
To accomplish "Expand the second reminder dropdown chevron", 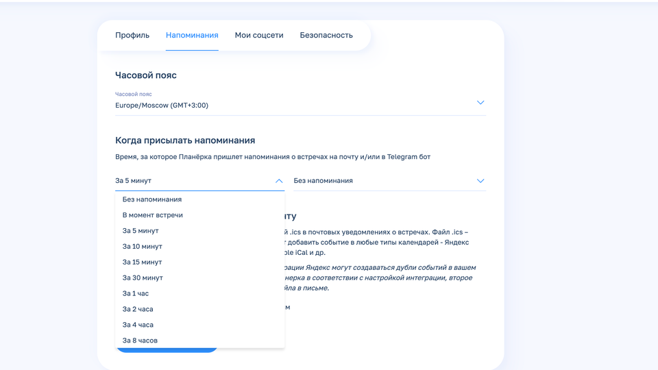I will tap(480, 181).
